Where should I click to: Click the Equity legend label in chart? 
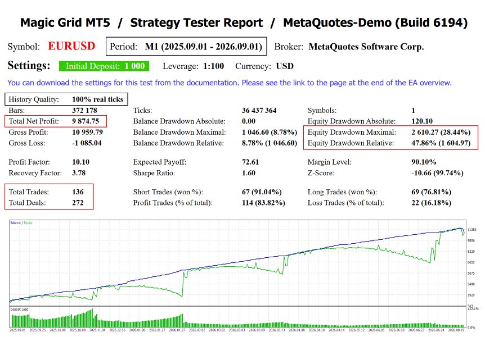pos(28,223)
